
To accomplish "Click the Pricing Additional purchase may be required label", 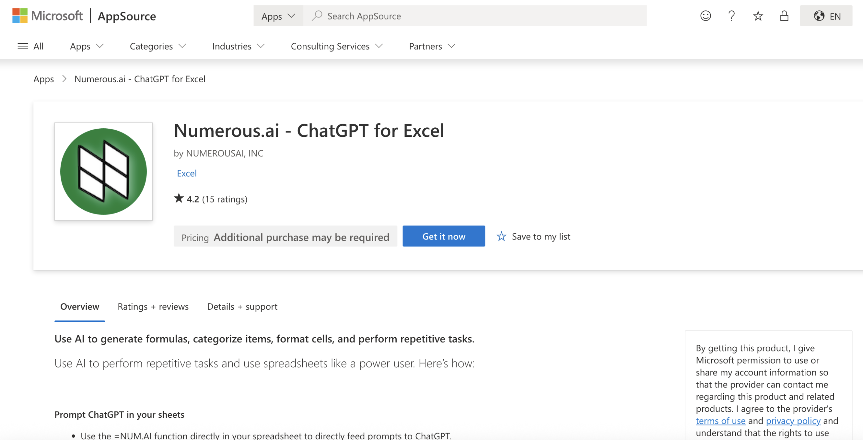I will (285, 236).
